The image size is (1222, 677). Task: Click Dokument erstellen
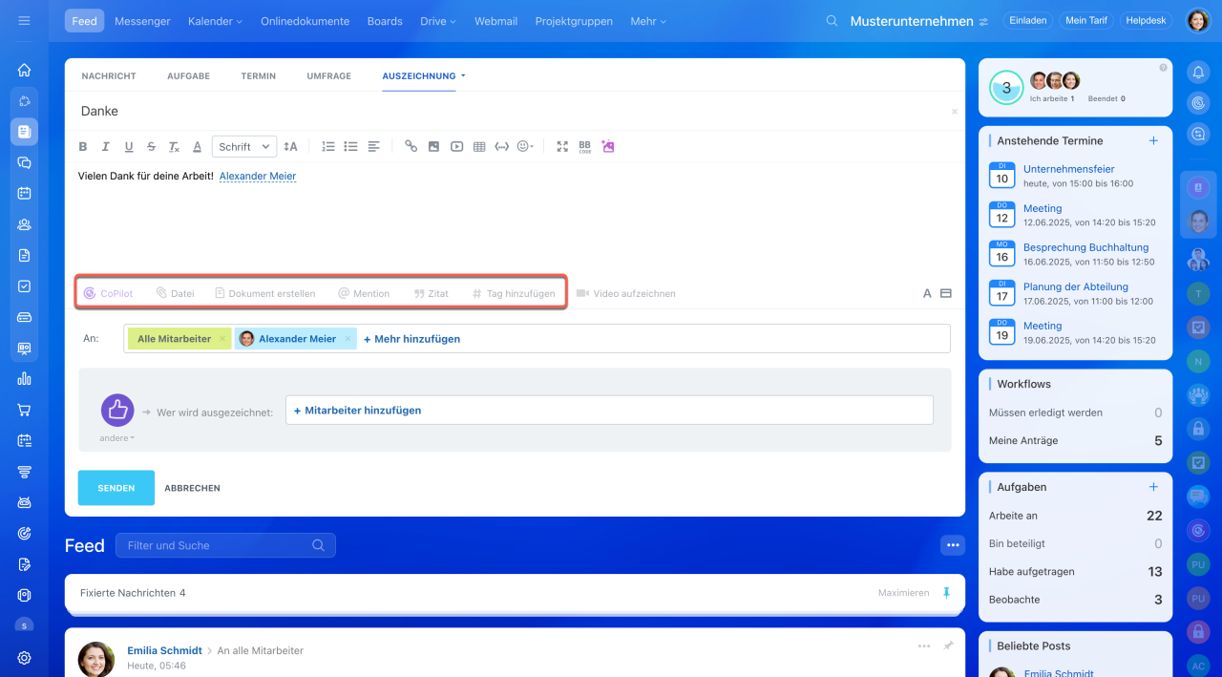[264, 293]
